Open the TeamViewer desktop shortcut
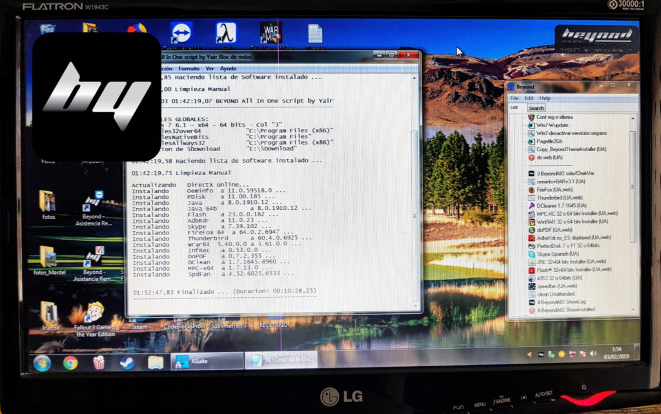This screenshot has width=661, height=414. tap(181, 32)
